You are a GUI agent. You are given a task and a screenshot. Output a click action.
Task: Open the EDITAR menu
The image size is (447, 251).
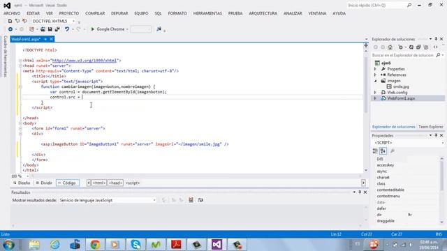33,13
